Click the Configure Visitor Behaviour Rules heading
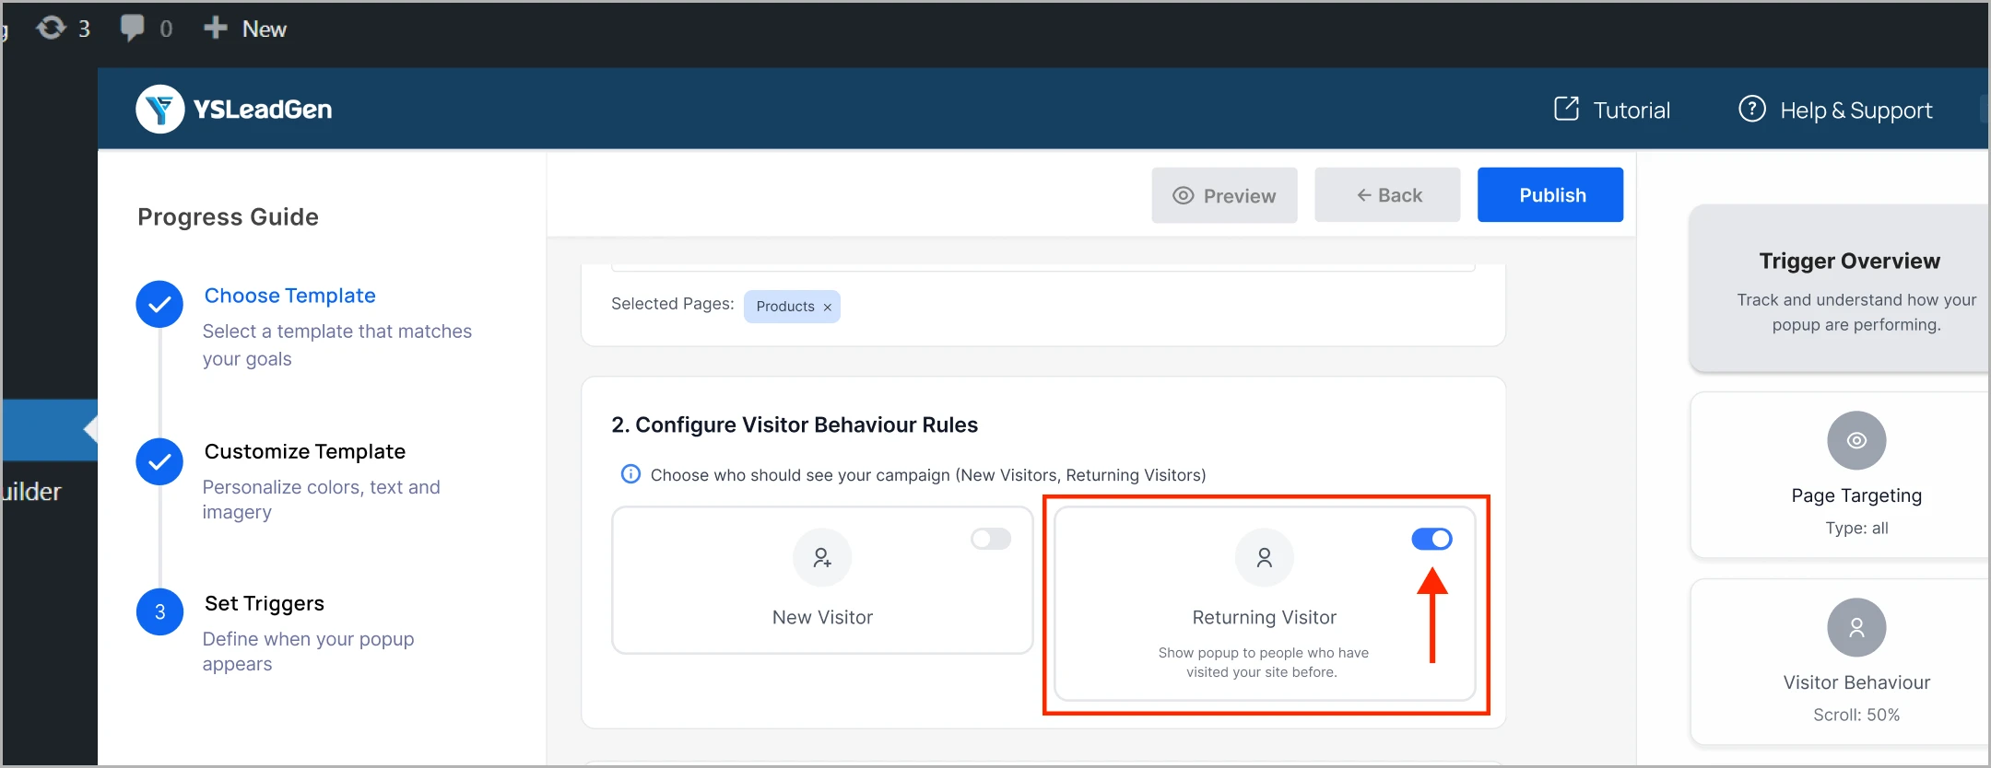 pyautogui.click(x=795, y=425)
